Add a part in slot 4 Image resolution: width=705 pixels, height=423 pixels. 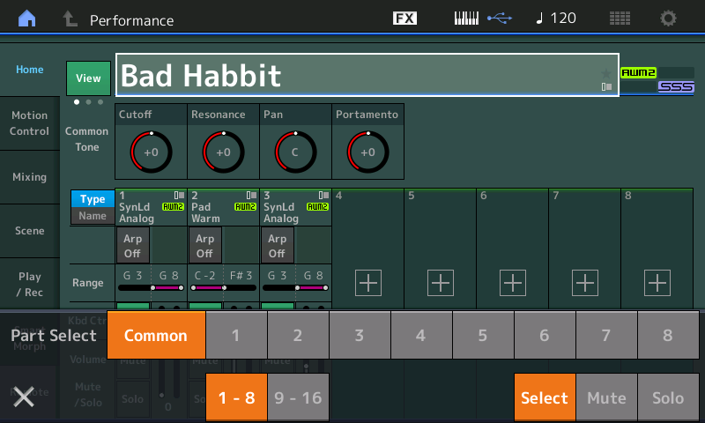pyautogui.click(x=368, y=283)
